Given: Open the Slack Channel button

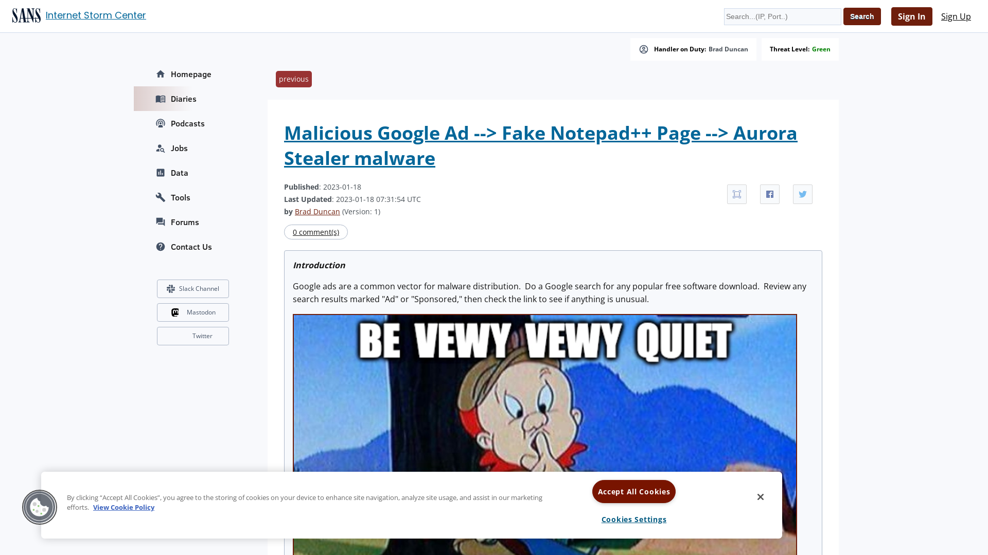Looking at the screenshot, I should coord(193,289).
